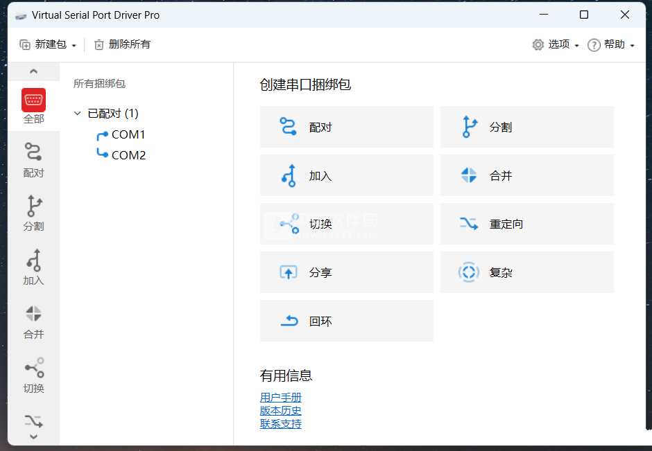652x451 pixels.
Task: Open the 帮助 help dropdown
Action: (x=611, y=44)
